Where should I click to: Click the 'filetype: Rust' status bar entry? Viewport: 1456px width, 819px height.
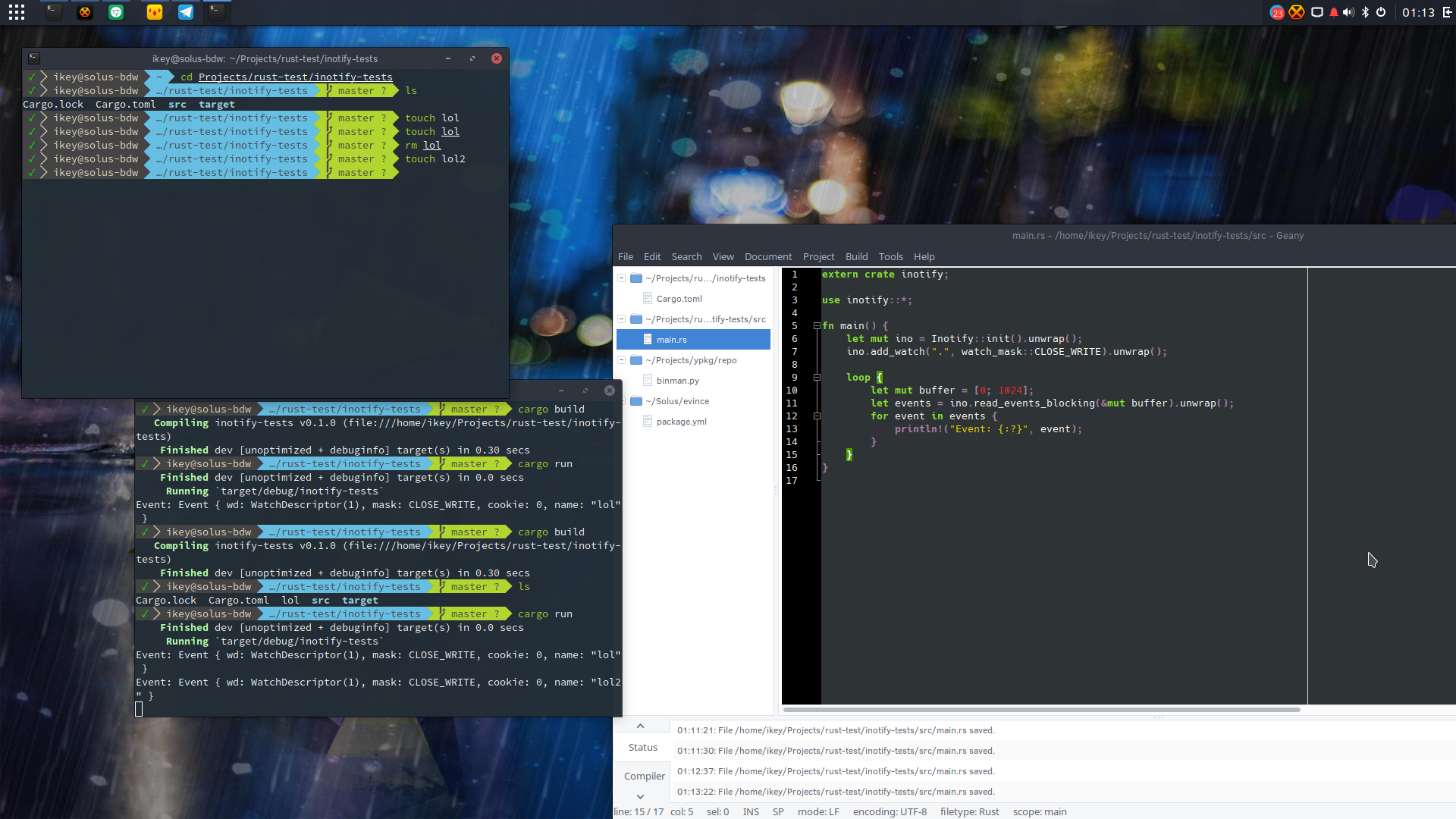click(969, 811)
